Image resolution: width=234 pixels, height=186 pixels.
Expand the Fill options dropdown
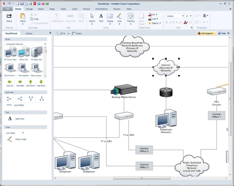point(156,14)
